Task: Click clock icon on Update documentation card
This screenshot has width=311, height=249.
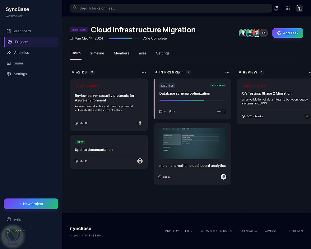Action: (x=76, y=161)
